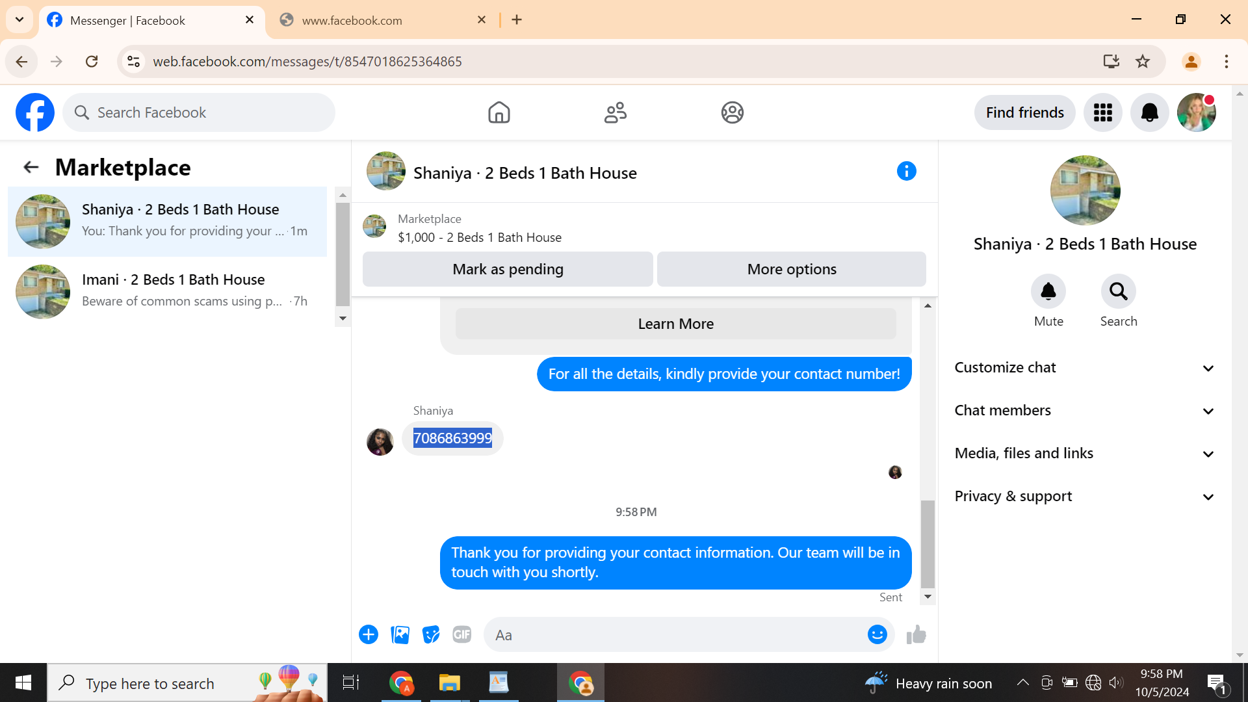This screenshot has width=1248, height=702.
Task: Attach a file with the image icon
Action: (x=400, y=634)
